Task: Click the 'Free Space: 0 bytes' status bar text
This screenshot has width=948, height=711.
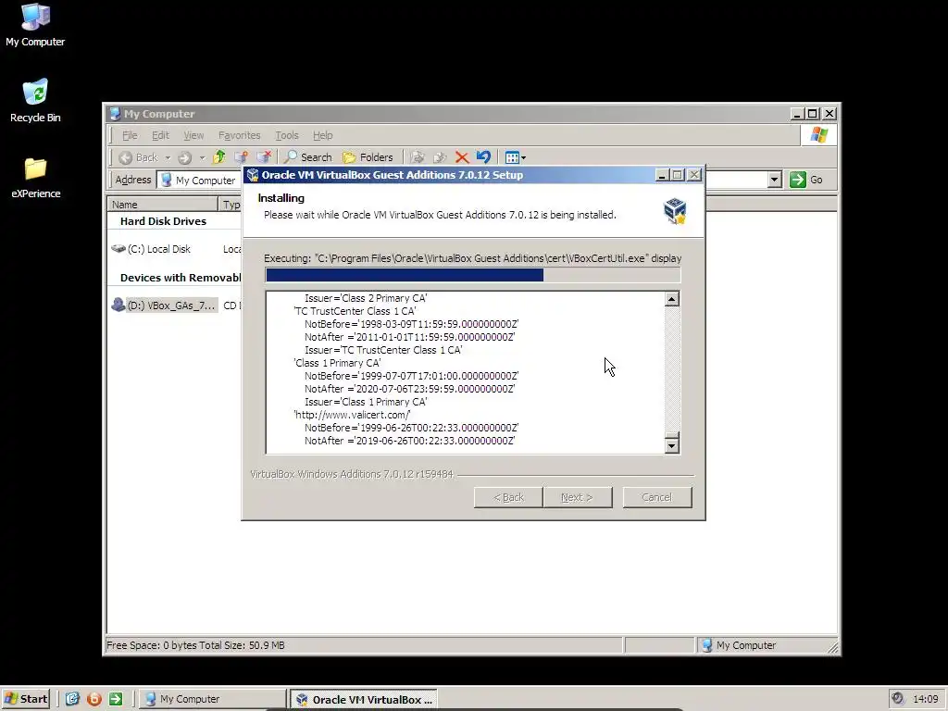Action: (196, 645)
